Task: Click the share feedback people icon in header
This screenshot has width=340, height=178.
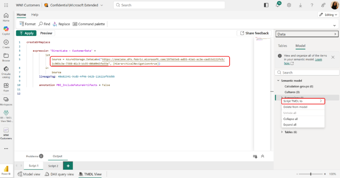Action: [x=323, y=5]
